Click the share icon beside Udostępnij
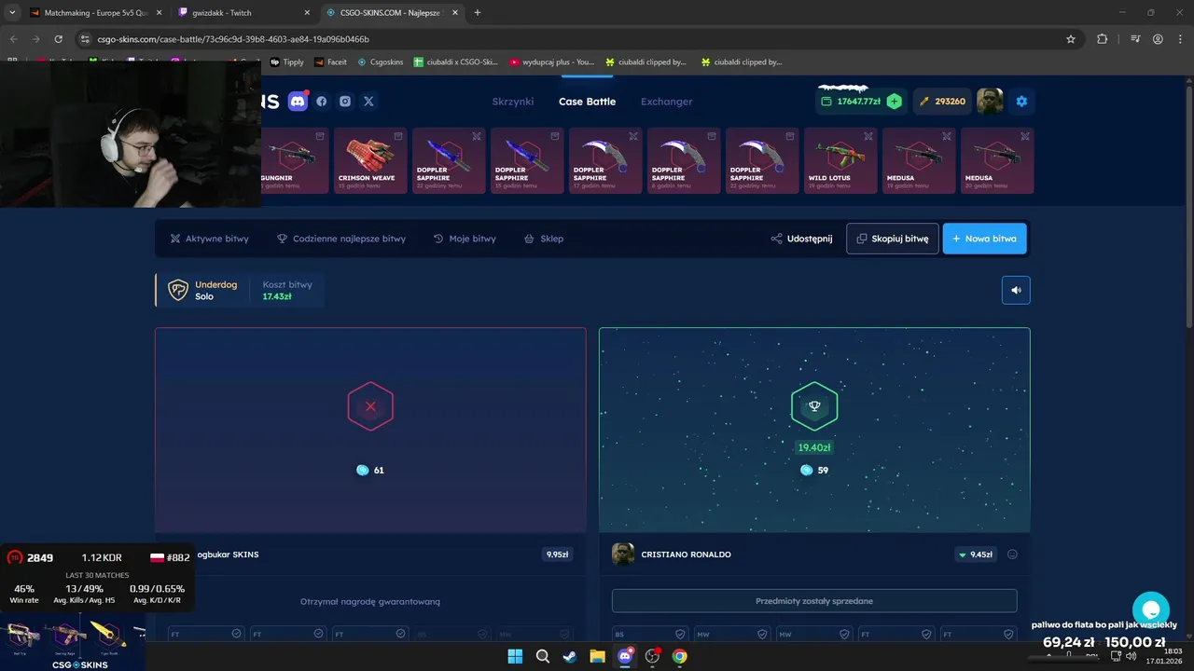This screenshot has height=671, width=1194. (x=776, y=239)
